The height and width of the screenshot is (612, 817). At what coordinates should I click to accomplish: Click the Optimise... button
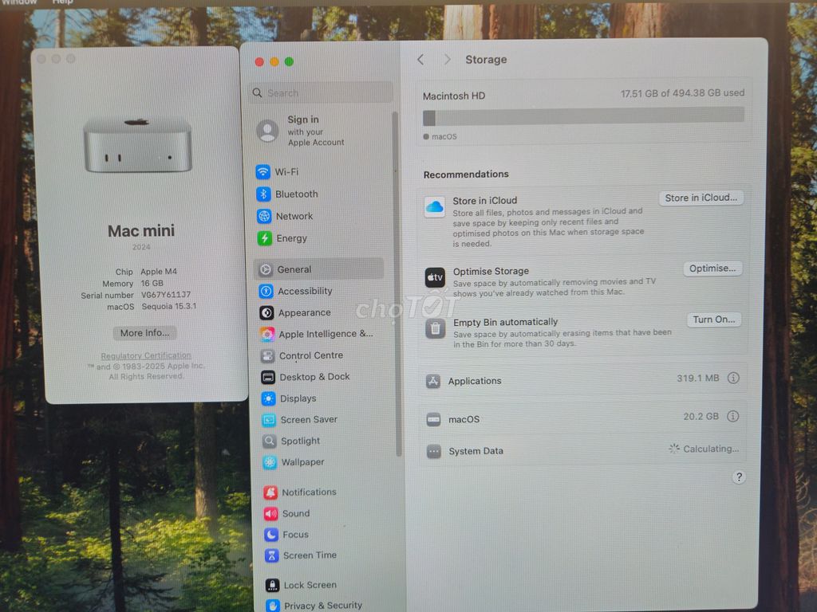pos(712,269)
